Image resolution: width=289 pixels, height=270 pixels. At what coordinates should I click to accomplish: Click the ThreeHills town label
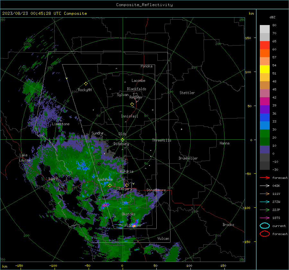point(162,140)
